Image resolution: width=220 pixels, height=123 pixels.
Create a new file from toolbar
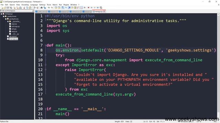point(2,8)
